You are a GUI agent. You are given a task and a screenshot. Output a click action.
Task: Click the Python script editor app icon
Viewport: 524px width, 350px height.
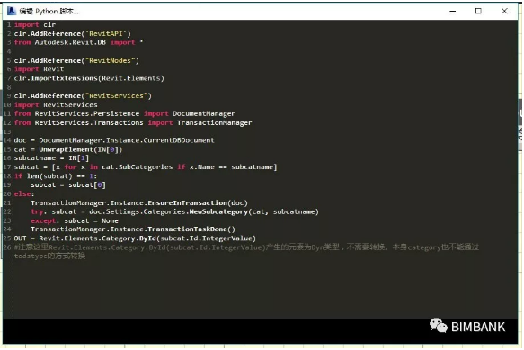[x=12, y=11]
